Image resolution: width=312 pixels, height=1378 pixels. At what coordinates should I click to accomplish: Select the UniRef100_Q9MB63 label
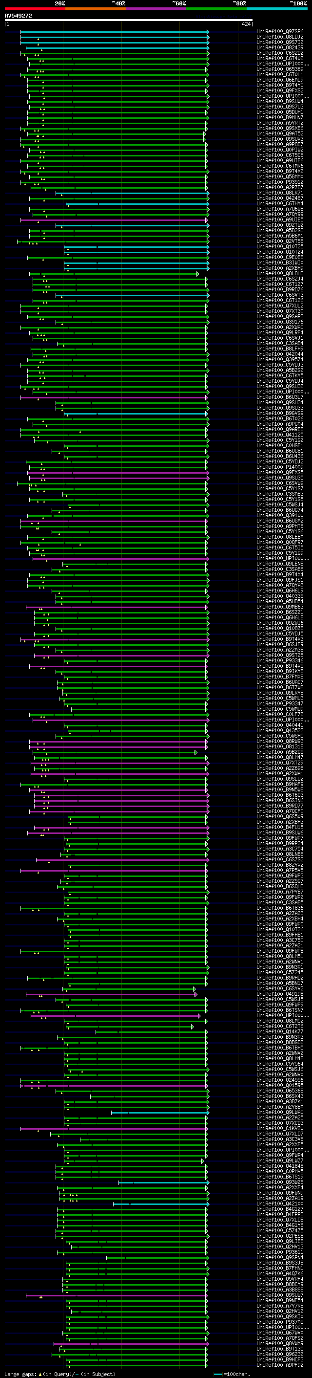click(280, 607)
